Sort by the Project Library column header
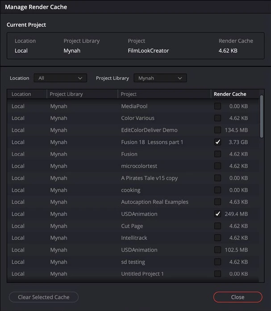 82,94
